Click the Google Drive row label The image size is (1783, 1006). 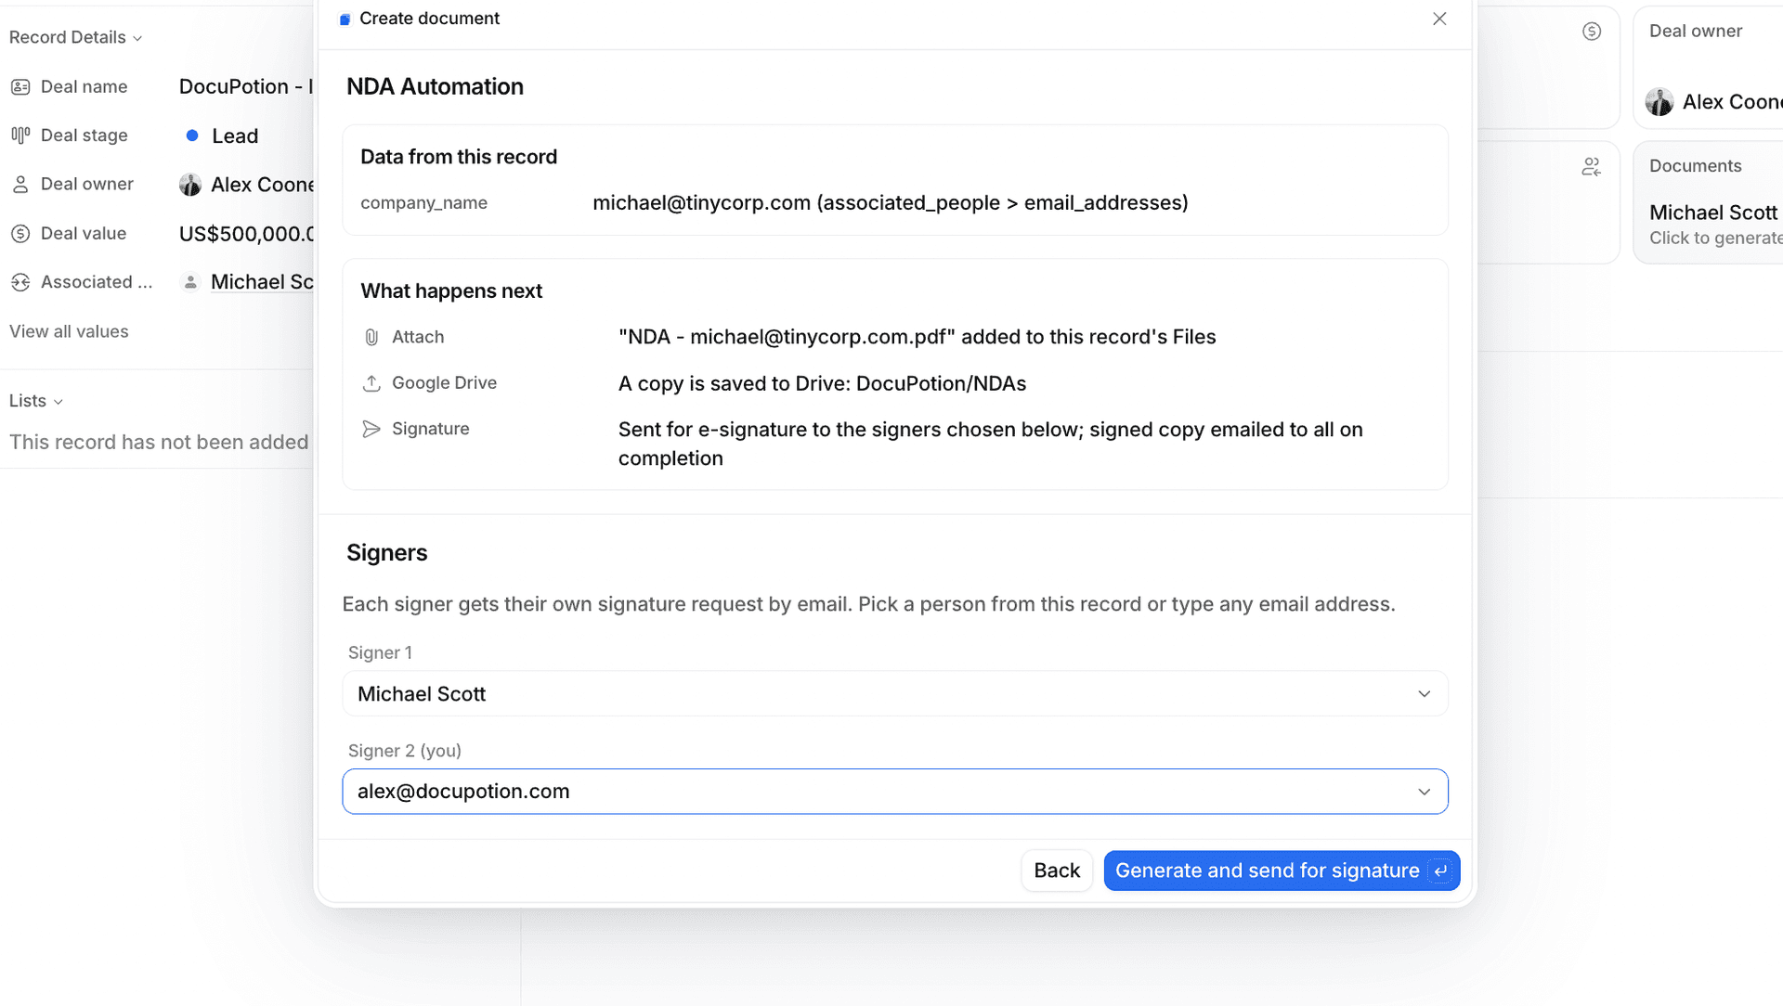coord(444,383)
